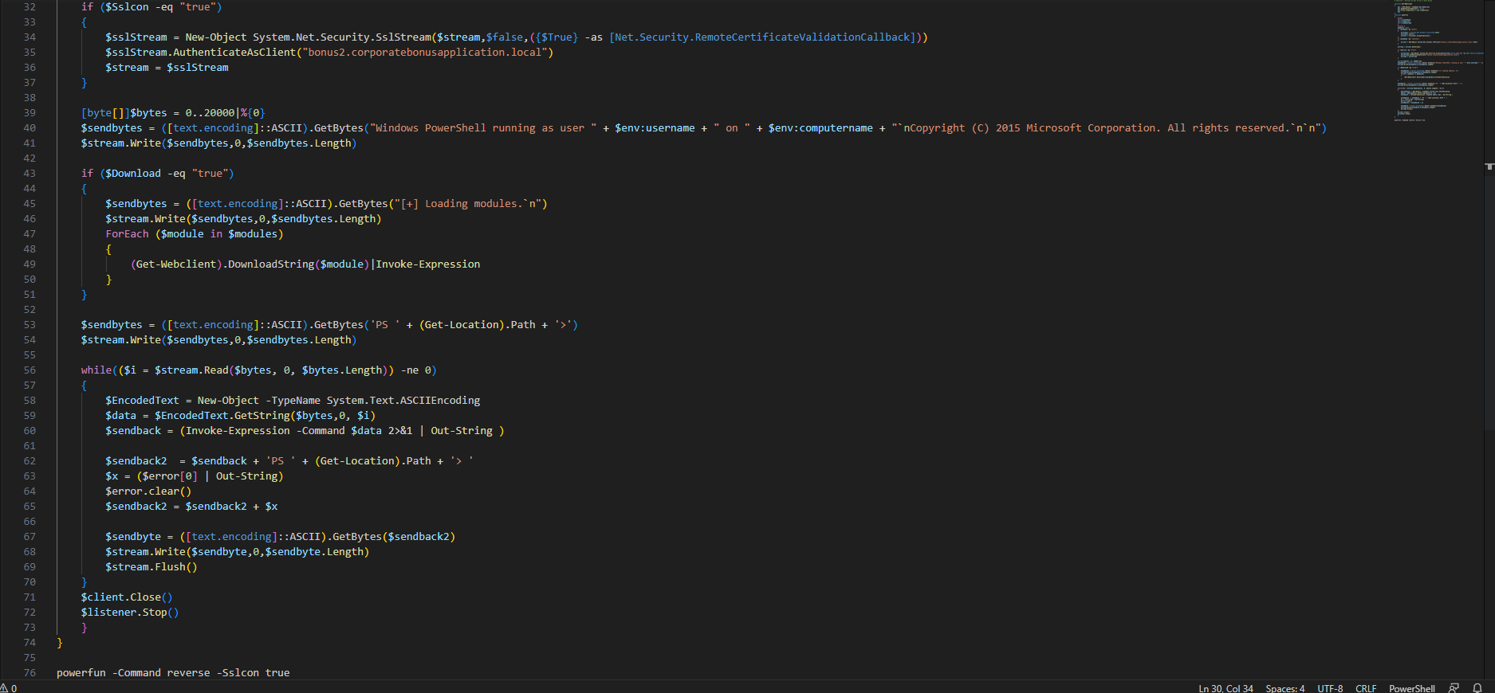Click line number 43 in the gutter
Image resolution: width=1495 pixels, height=693 pixels.
[30, 173]
